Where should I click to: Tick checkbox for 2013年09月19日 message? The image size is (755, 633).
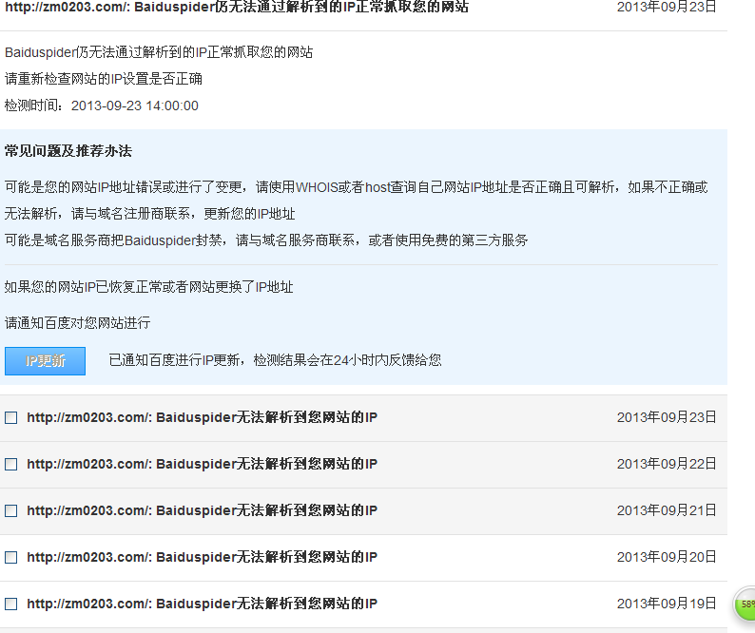pos(10,604)
